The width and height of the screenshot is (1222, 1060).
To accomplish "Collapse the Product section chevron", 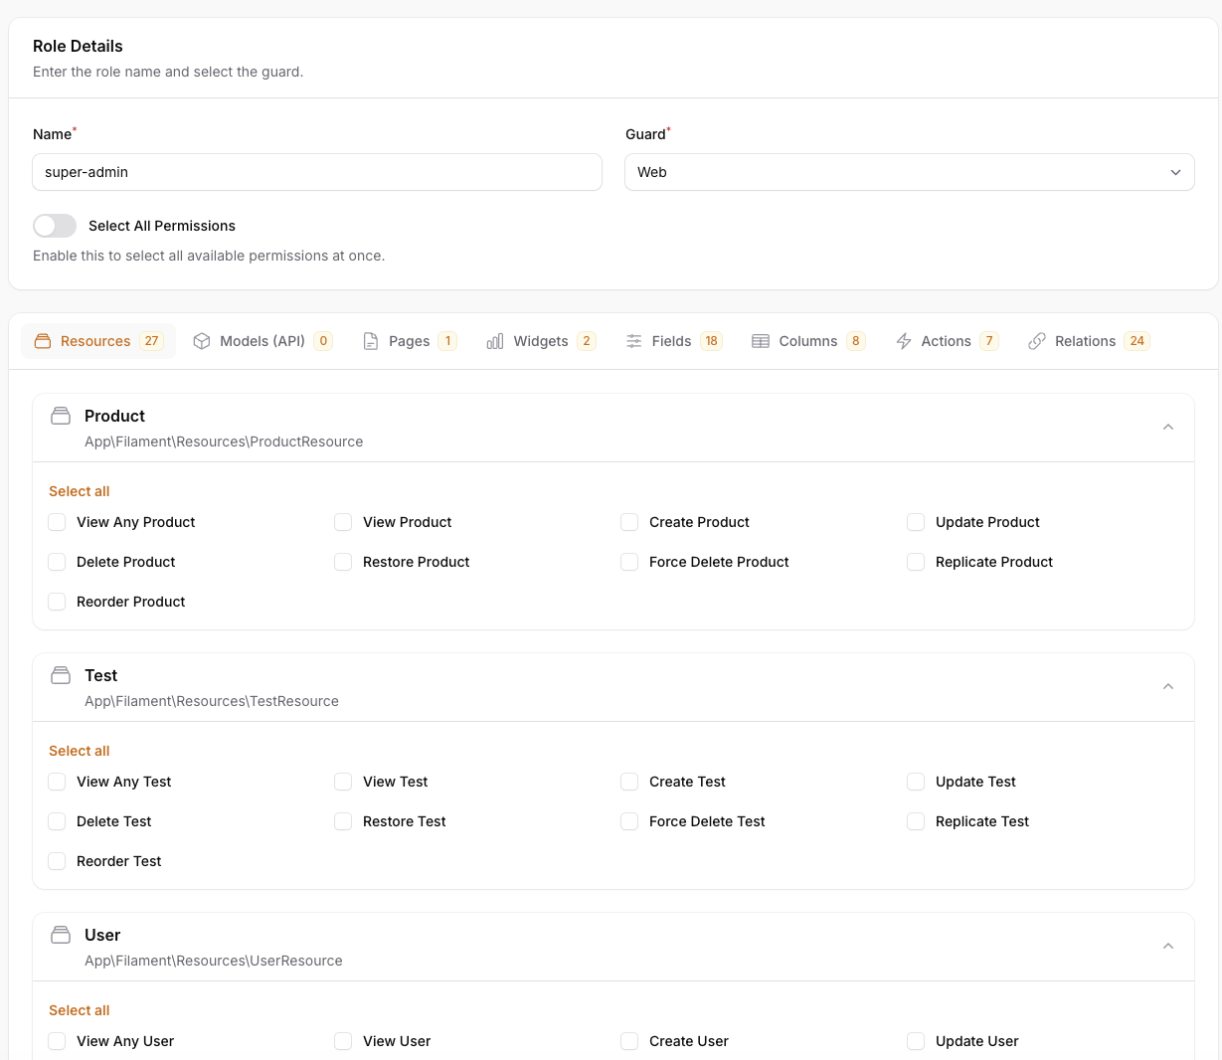I will coord(1168,428).
